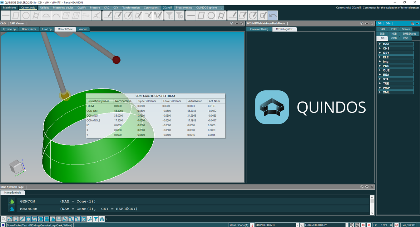This screenshot has height=227, width=420.
Task: Select the point with question mark icon
Action: 10,219
